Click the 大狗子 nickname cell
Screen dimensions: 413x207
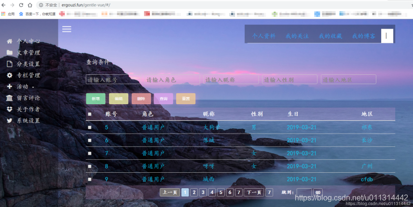212,127
